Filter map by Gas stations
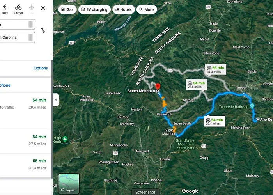This screenshot has height=195, width=273. [67, 9]
